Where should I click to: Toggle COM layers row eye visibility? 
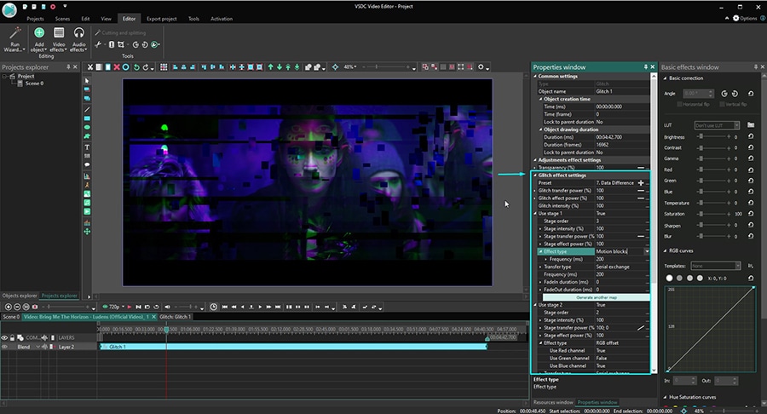click(4, 337)
